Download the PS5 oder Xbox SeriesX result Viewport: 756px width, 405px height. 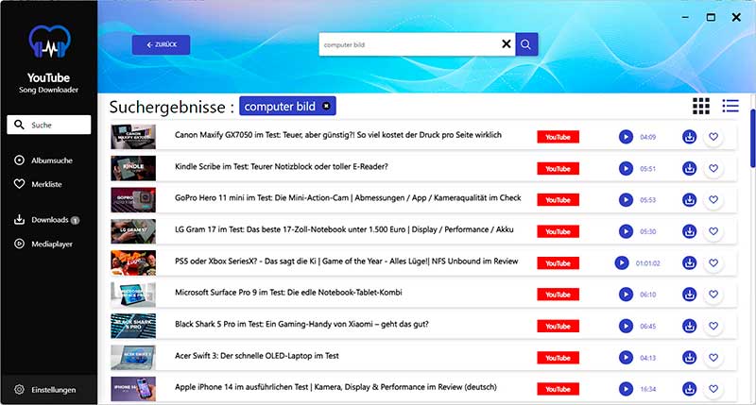tap(689, 263)
